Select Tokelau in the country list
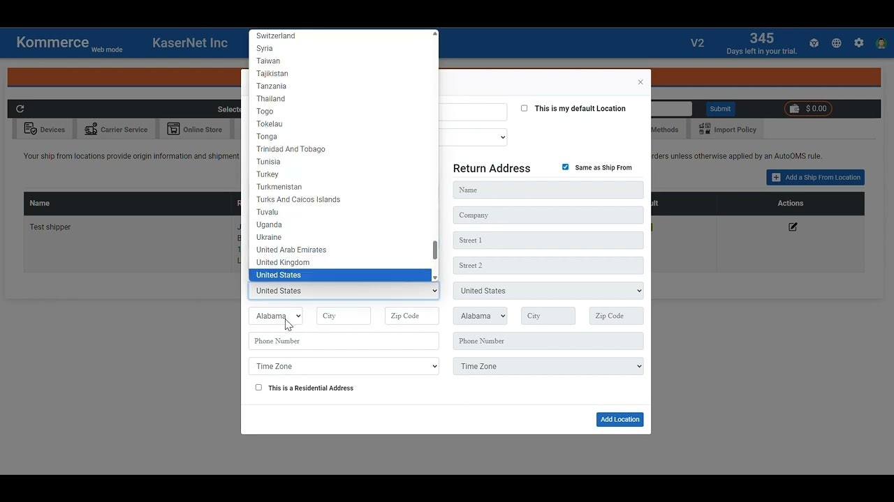Viewport: 894px width, 502px height. (340, 123)
